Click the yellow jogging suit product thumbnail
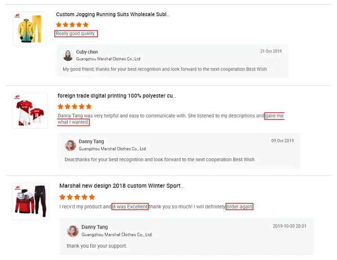Screen dimensions: 337x260 pos(30,29)
